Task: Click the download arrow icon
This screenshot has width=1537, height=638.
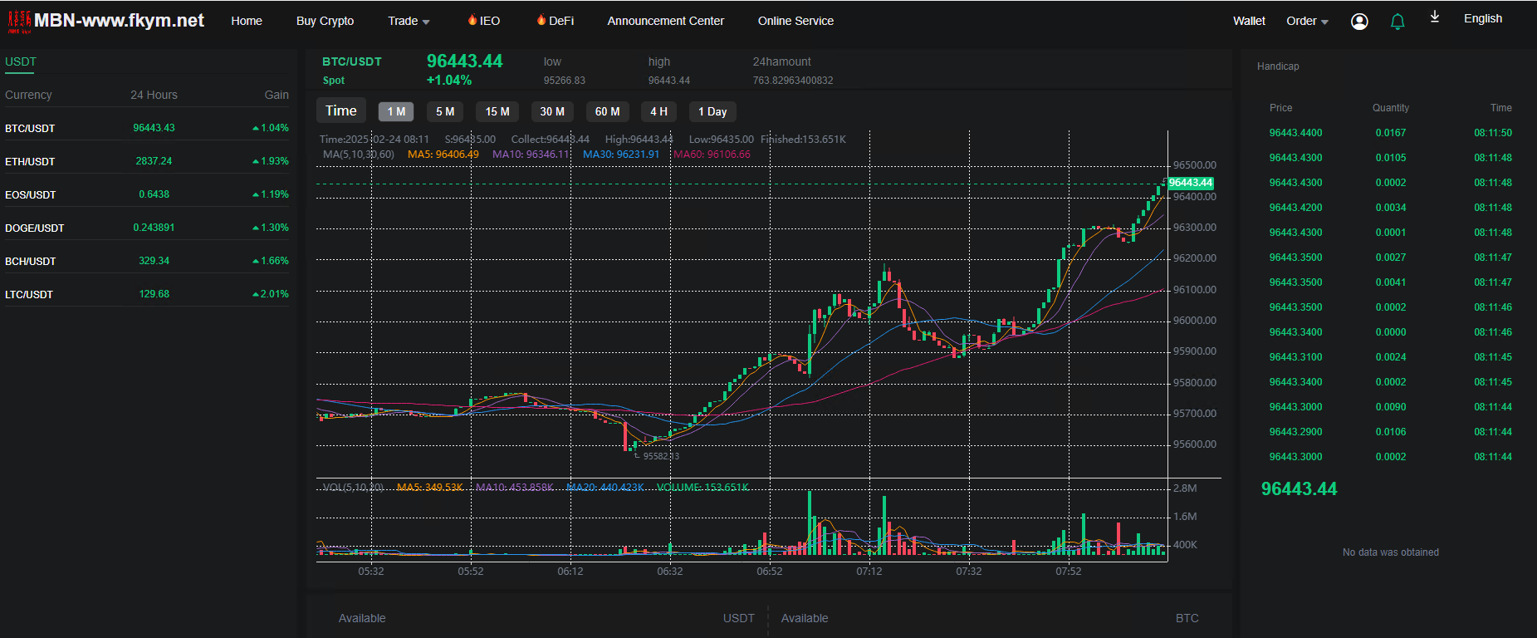Action: pos(1434,17)
